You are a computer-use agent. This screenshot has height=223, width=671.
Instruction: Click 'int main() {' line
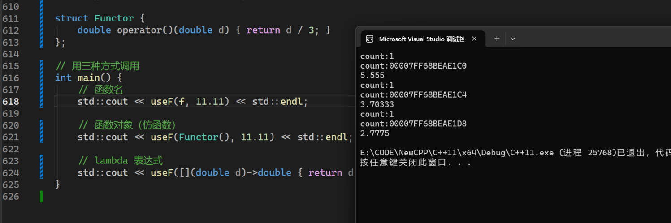click(88, 78)
